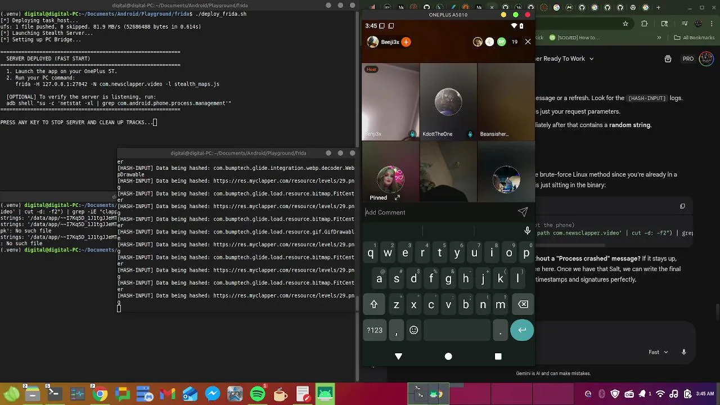This screenshot has width=720, height=405.
Task: Click the scrcpy window title 'ONEPLUS A5010'
Action: point(448,15)
